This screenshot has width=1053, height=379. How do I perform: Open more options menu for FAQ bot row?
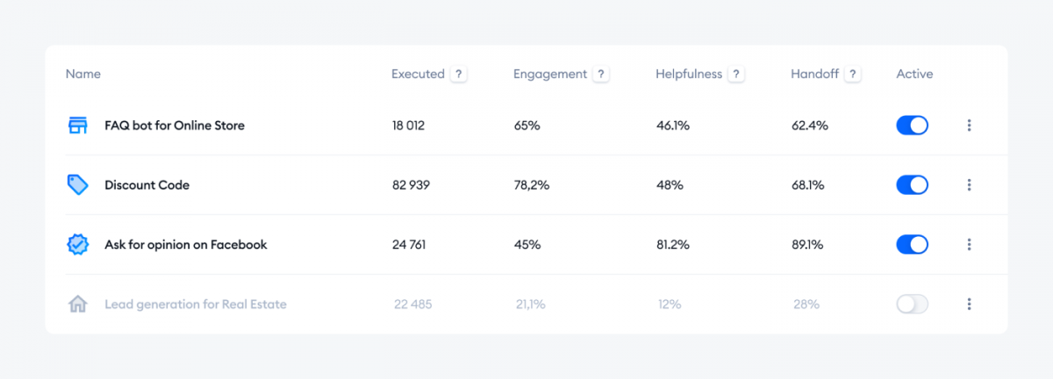(970, 125)
